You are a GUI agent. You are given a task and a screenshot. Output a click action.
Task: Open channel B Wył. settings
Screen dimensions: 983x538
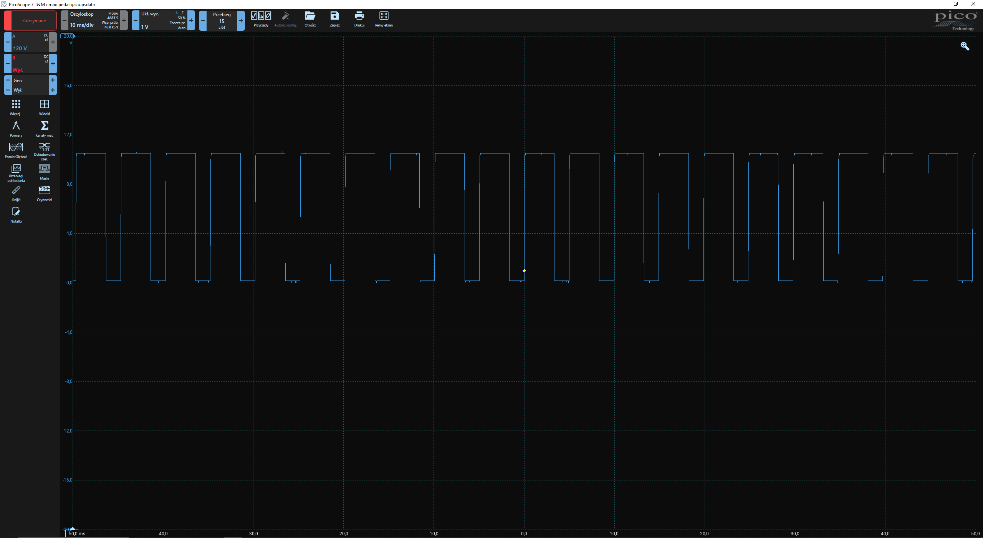[x=30, y=64]
